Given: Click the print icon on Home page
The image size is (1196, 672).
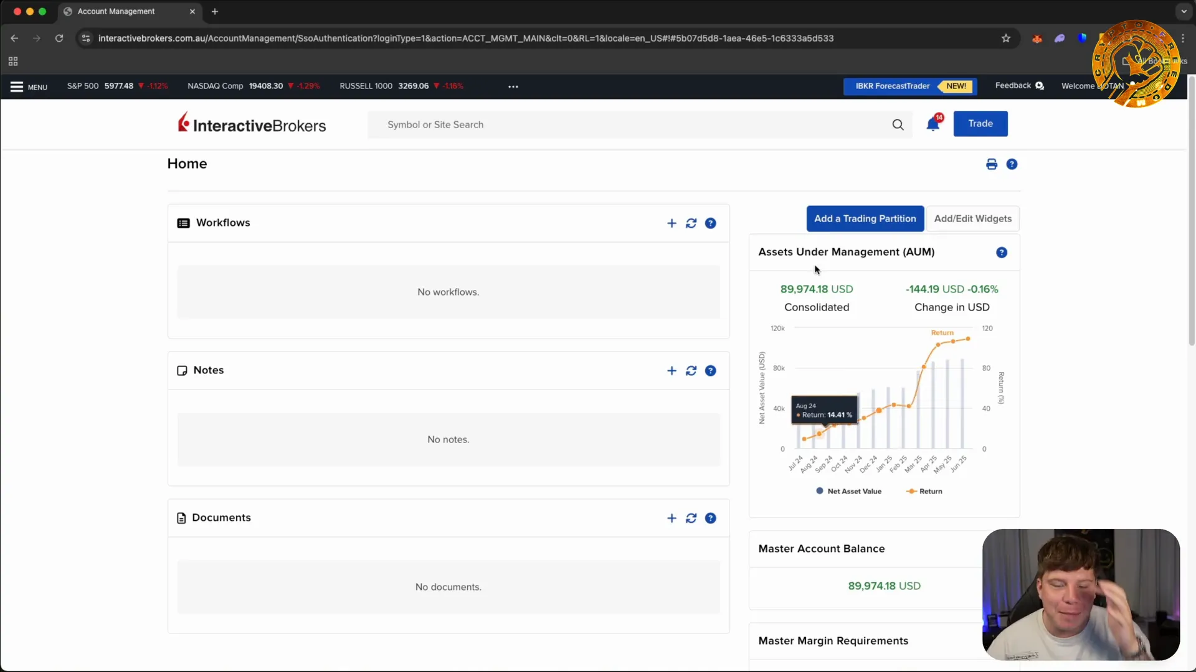Looking at the screenshot, I should click(992, 164).
